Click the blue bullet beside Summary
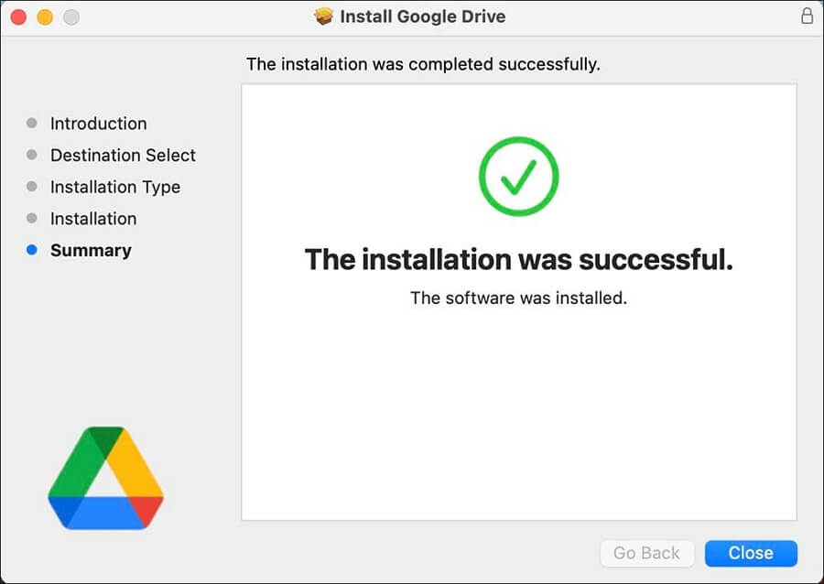824x584 pixels. (x=32, y=250)
